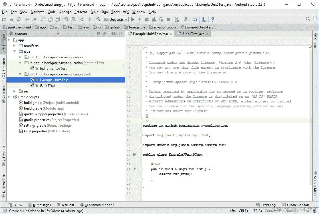Click the Cut scissors icon
Image resolution: width=319 pixels, height=214 pixels.
point(43,19)
